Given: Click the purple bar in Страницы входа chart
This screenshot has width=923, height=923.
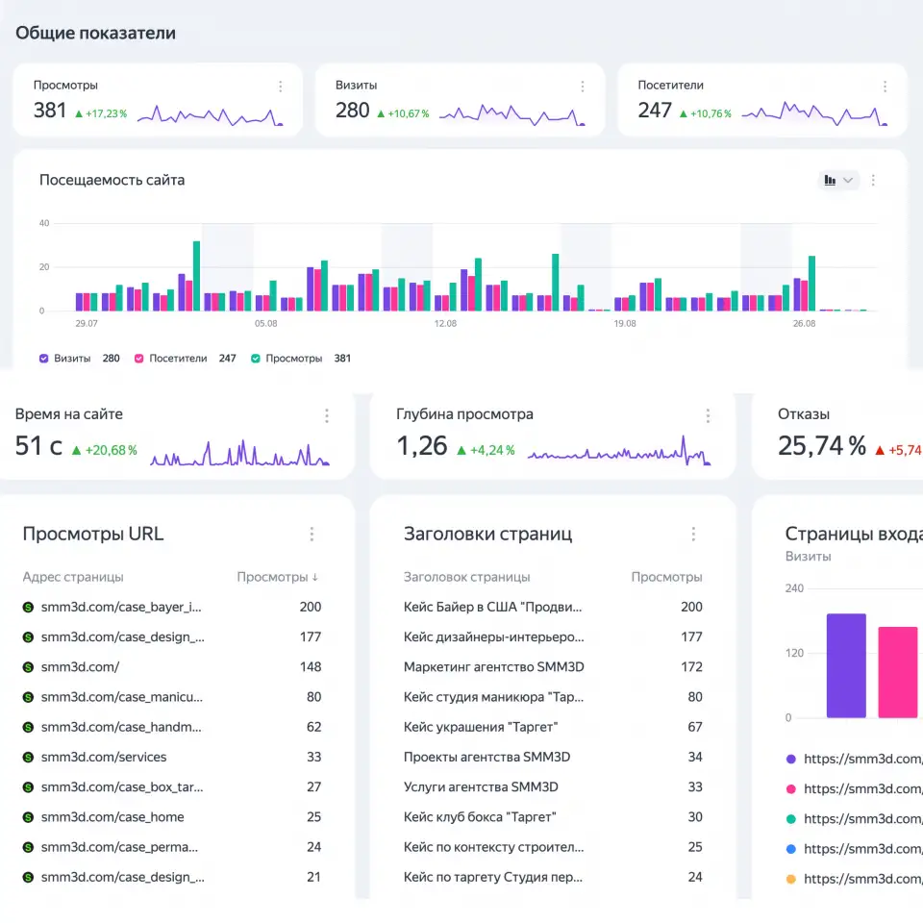Looking at the screenshot, I should pos(846,665).
